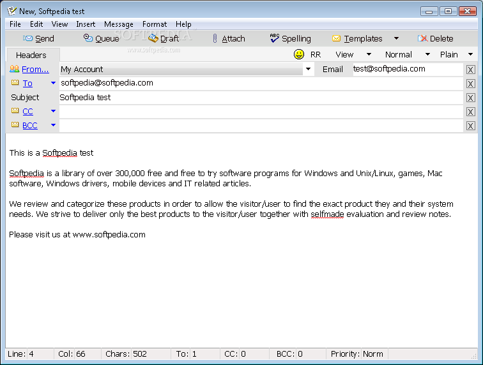Viewport: 483px width, 365px height.
Task: Run the ABC Spelling check icon
Action: [274, 38]
